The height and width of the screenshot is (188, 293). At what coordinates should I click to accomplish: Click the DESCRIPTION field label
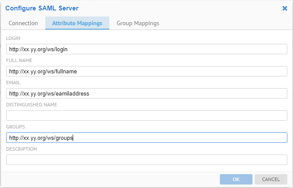tap(21, 149)
